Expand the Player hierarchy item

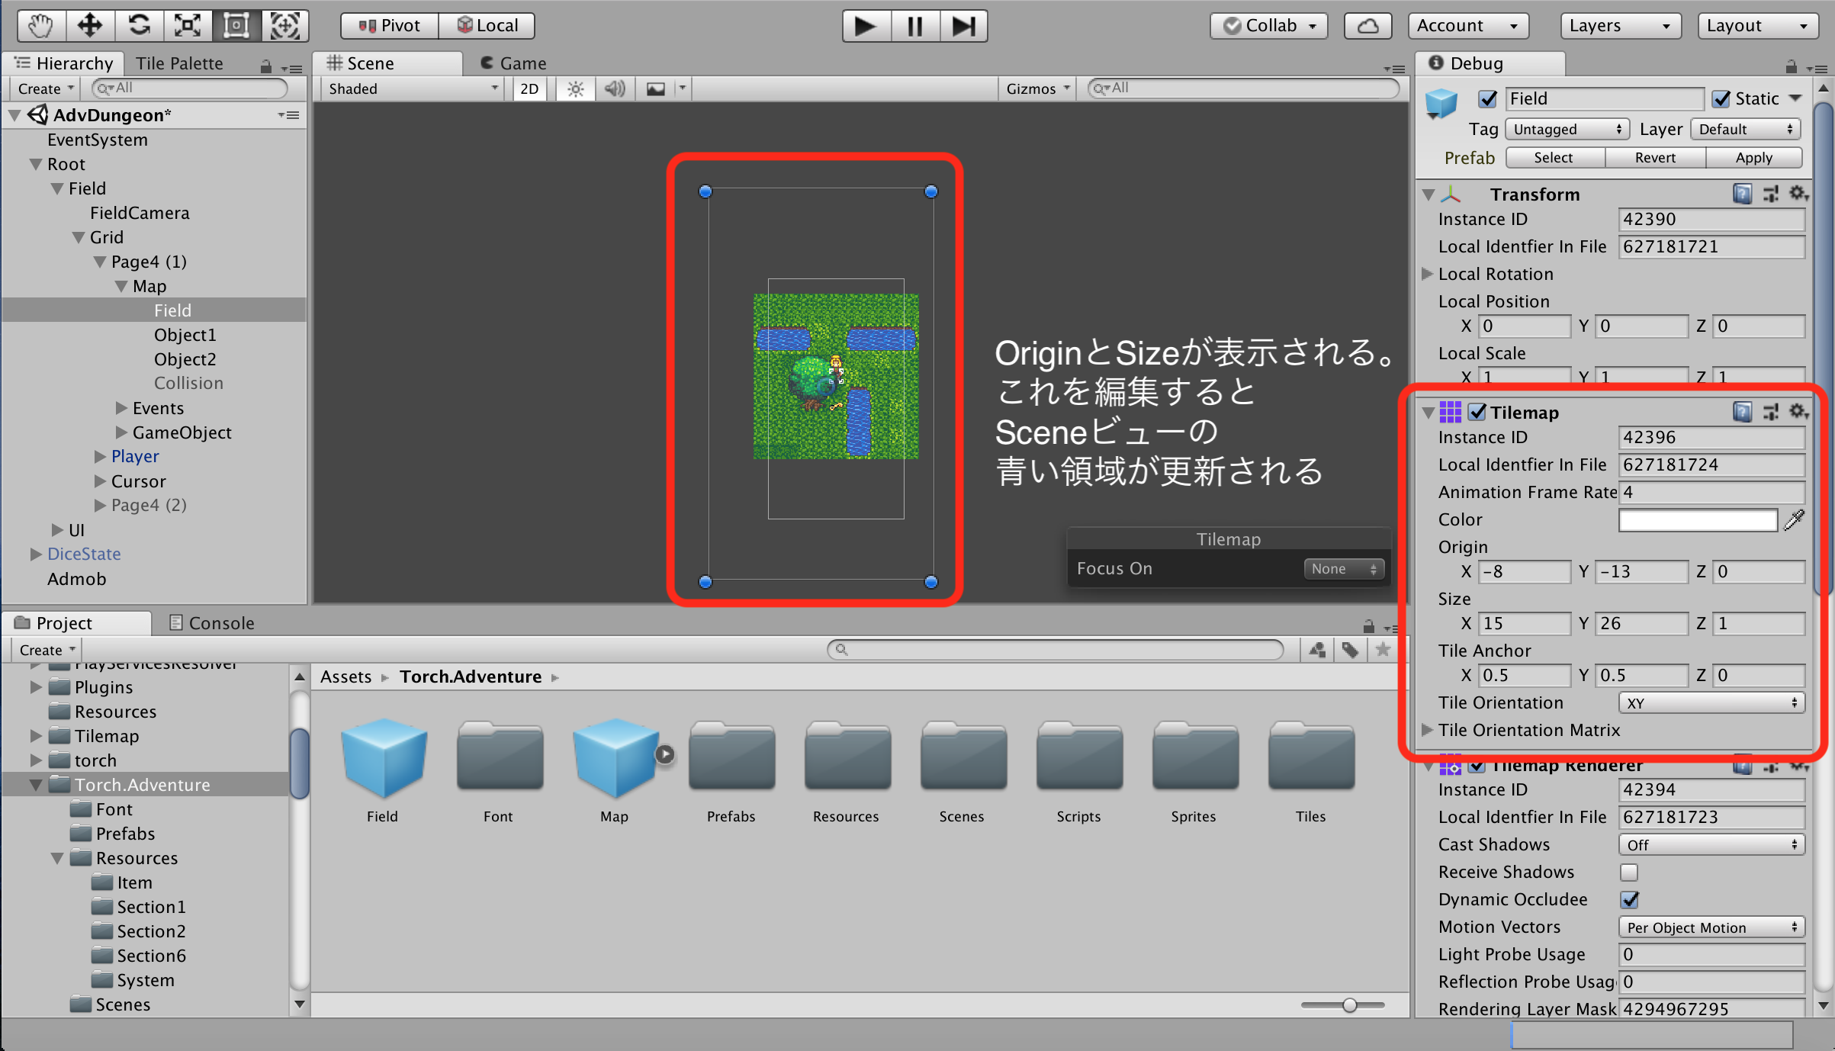tap(100, 457)
